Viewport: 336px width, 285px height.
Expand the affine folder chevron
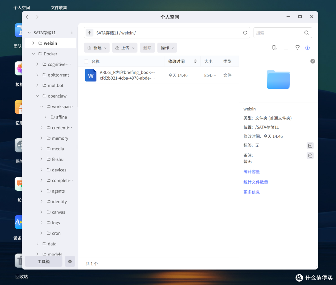click(46, 117)
